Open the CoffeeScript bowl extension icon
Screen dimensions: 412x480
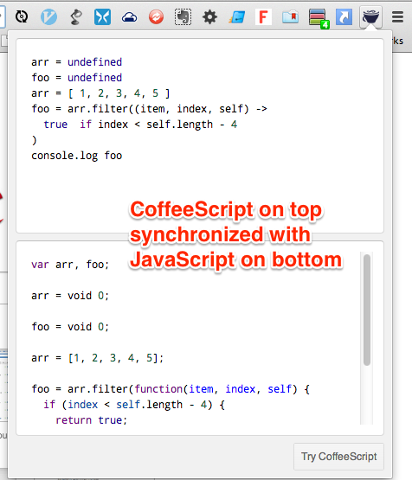coord(370,16)
